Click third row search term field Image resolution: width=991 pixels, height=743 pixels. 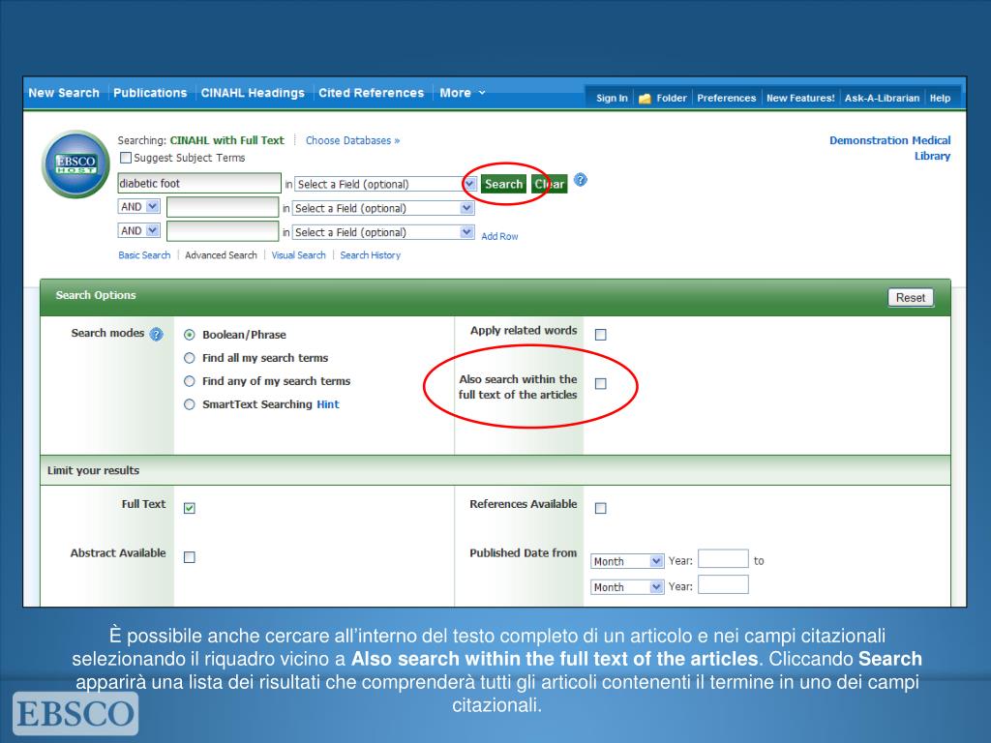pyautogui.click(x=223, y=231)
